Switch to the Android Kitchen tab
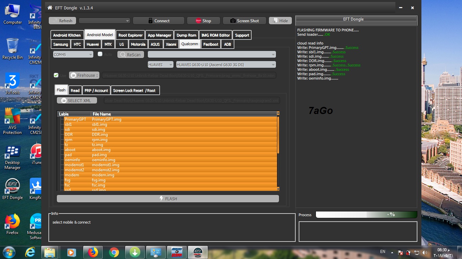 coord(67,35)
